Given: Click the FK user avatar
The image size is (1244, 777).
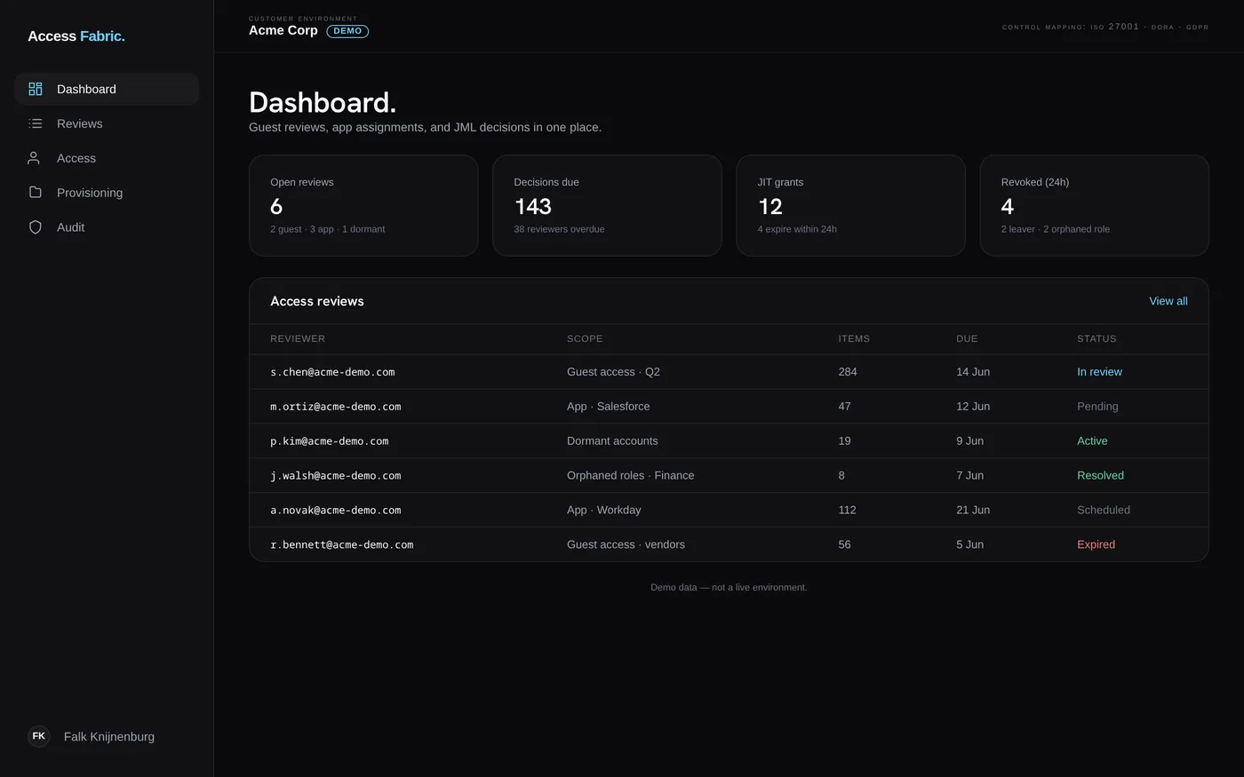Looking at the screenshot, I should pos(39,736).
